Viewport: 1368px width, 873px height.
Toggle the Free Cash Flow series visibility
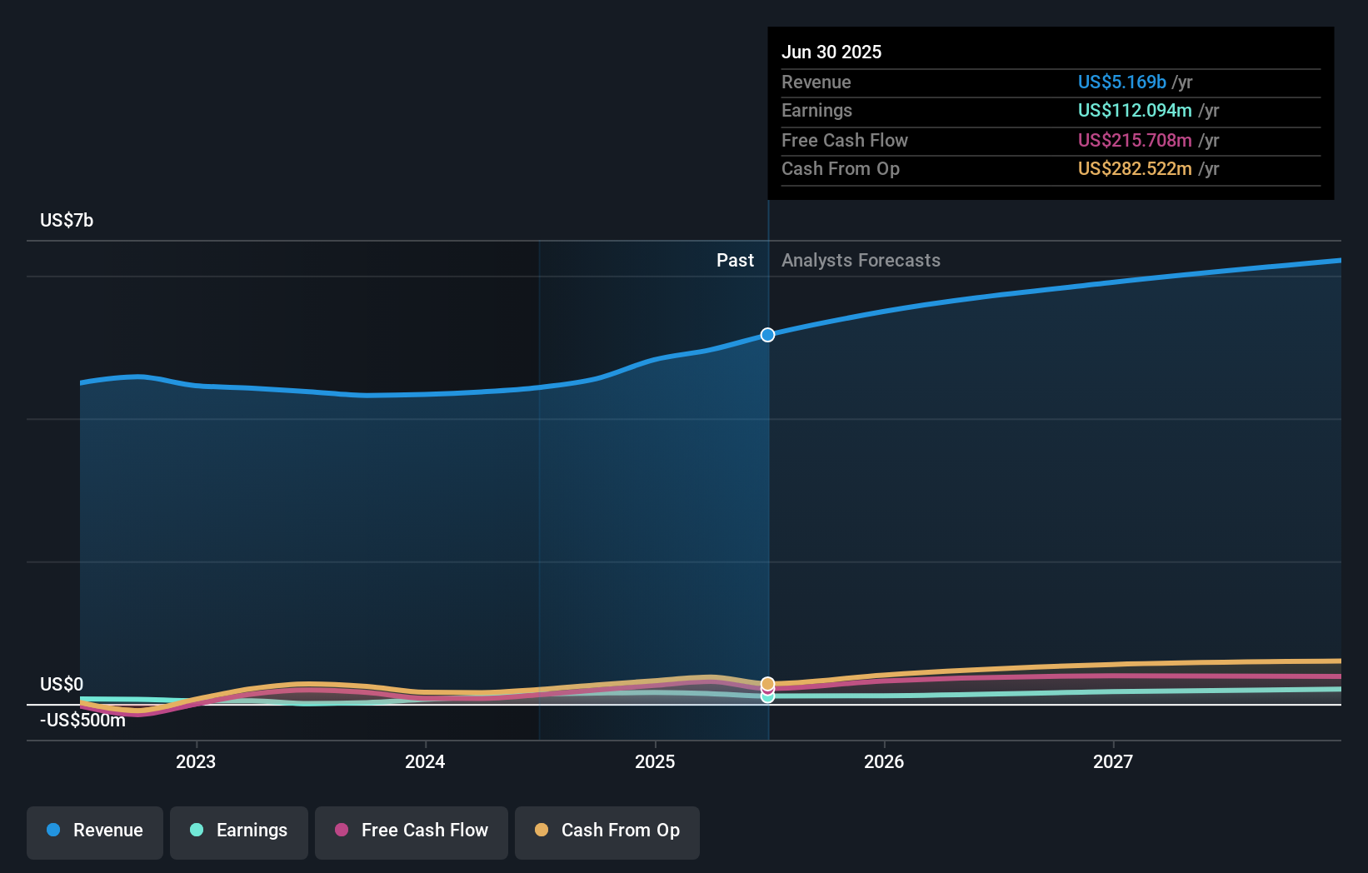click(x=412, y=831)
